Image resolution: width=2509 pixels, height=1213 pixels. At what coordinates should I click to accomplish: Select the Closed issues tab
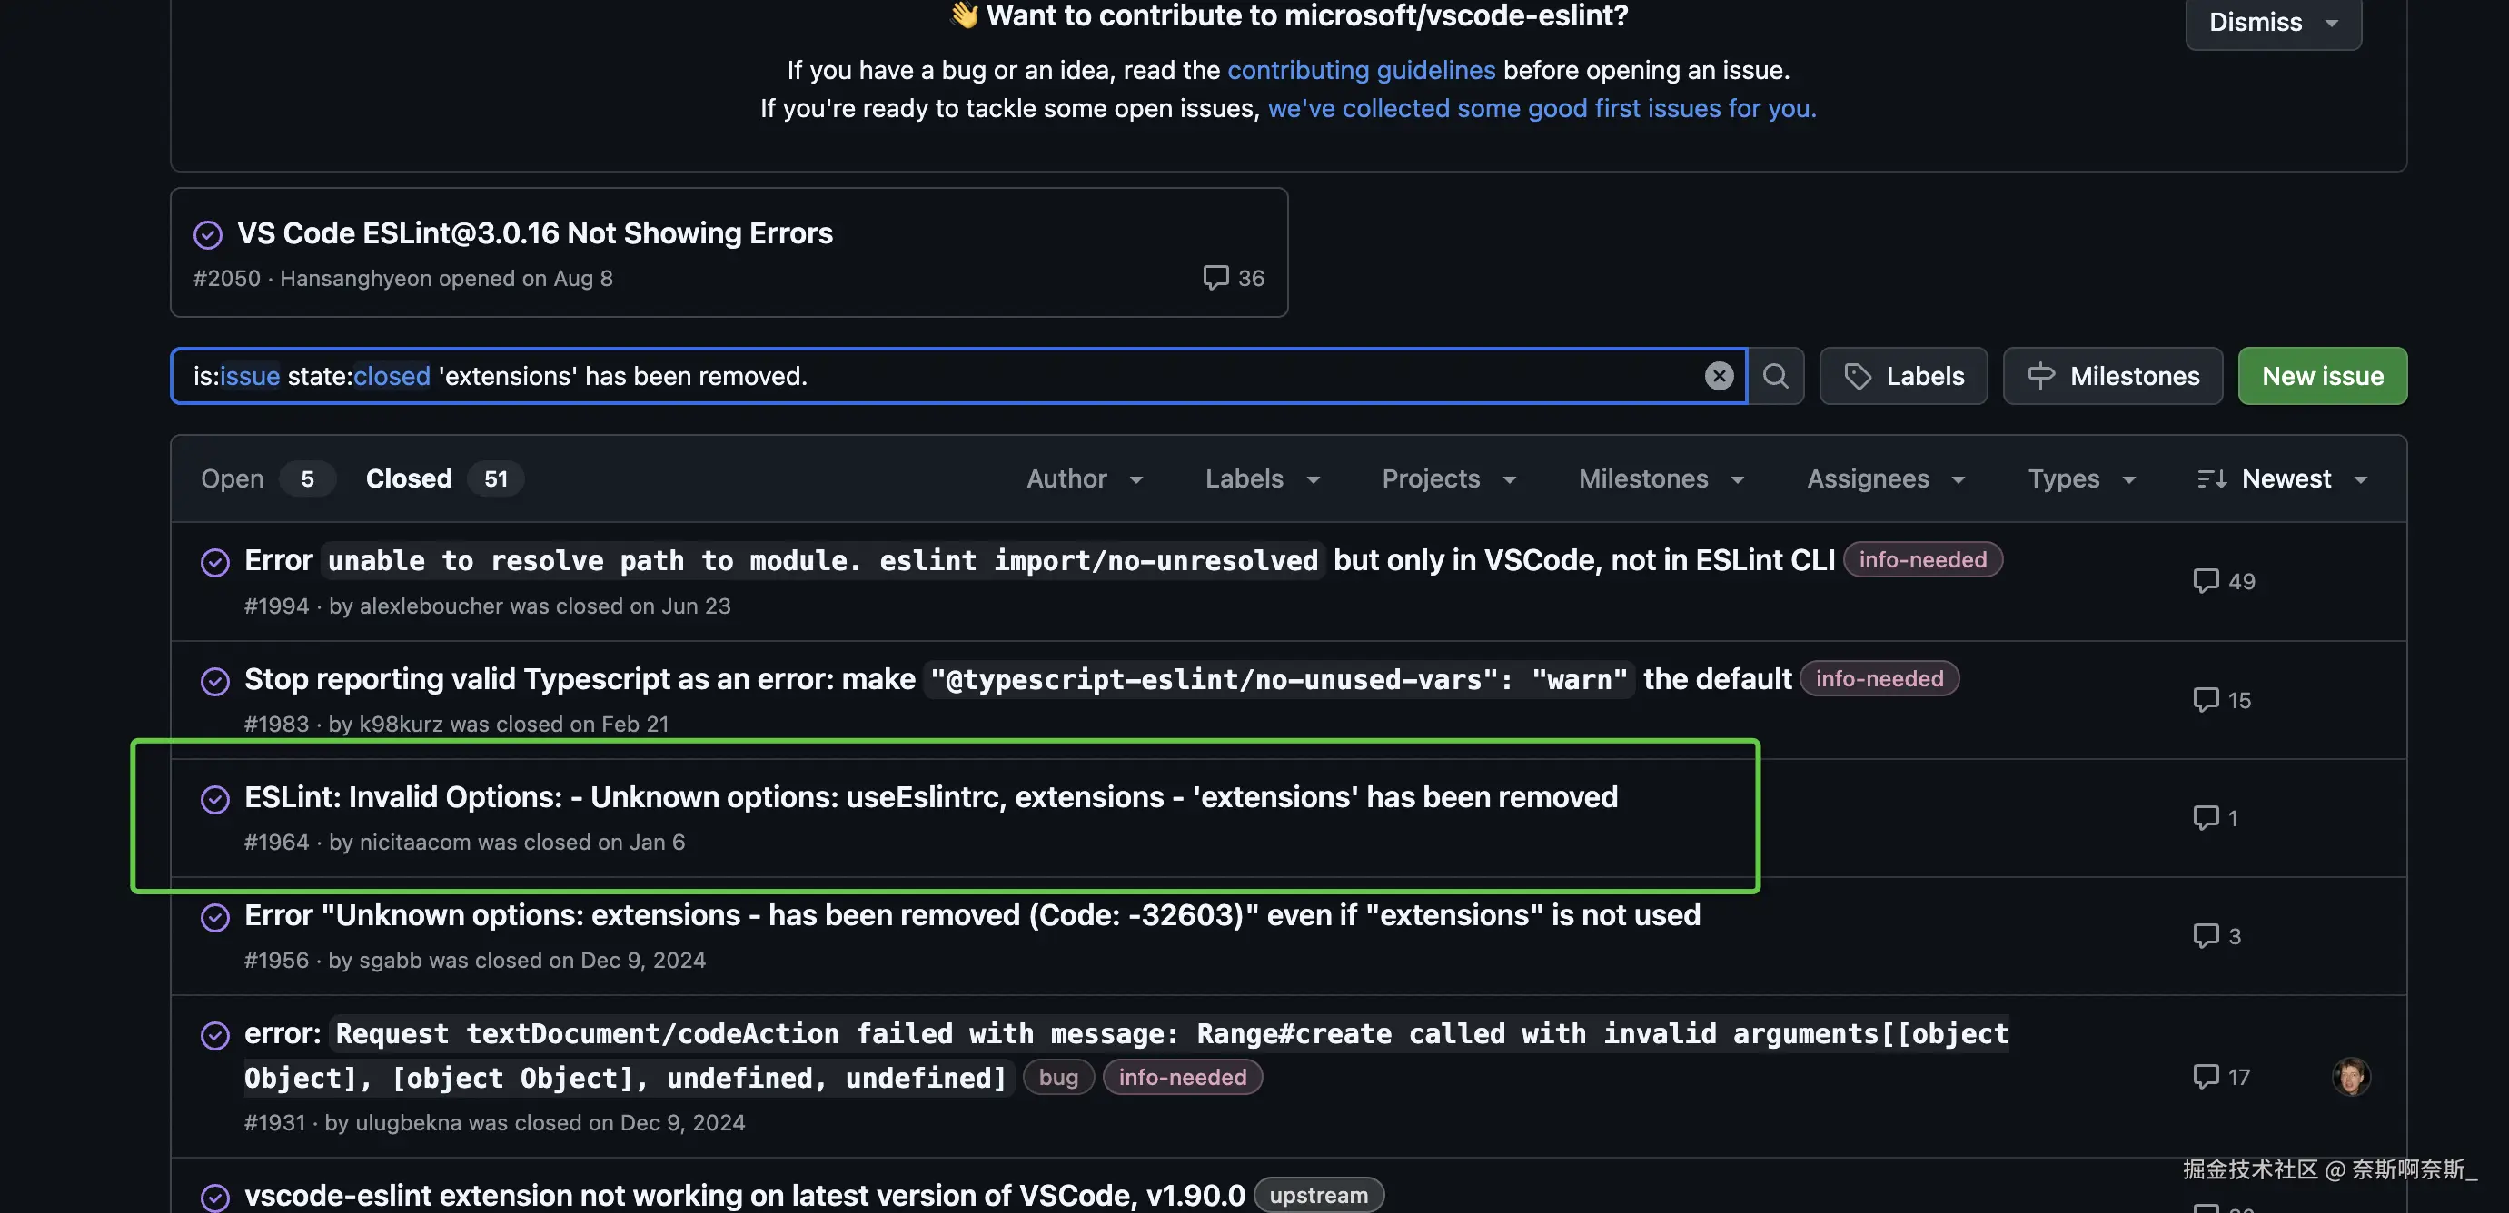[409, 479]
